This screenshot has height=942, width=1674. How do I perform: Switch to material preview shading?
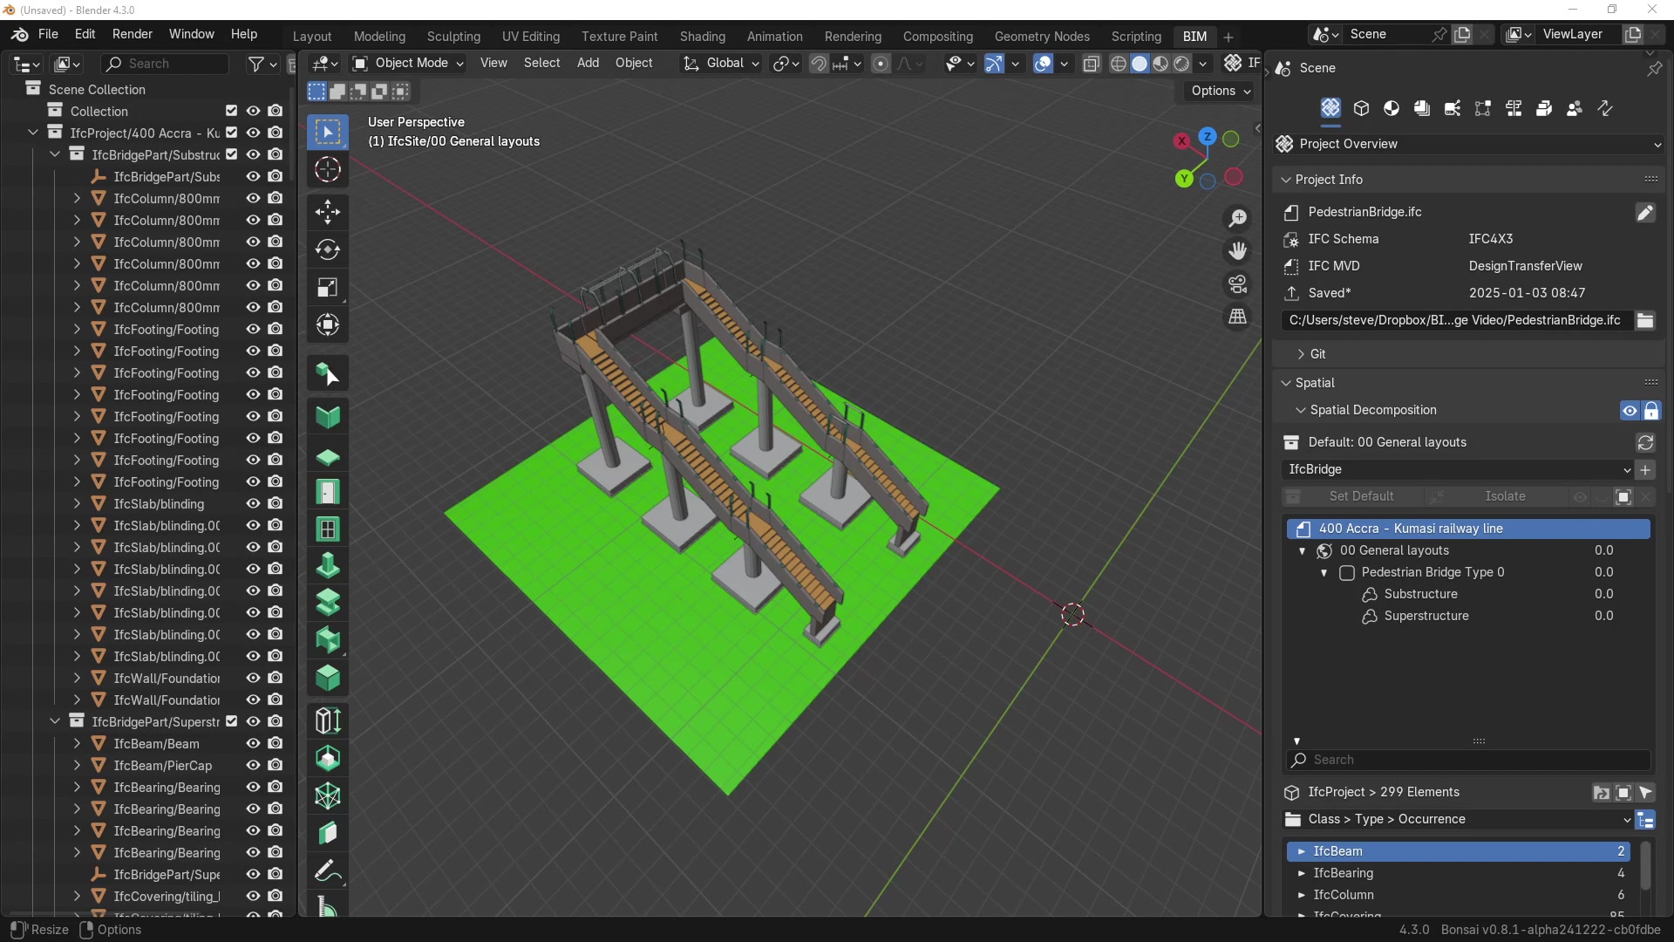(1160, 64)
